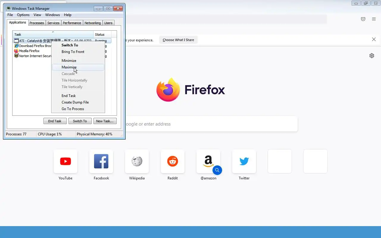Open the Reddit shortcut tile
The height and width of the screenshot is (238, 381).
point(173,161)
